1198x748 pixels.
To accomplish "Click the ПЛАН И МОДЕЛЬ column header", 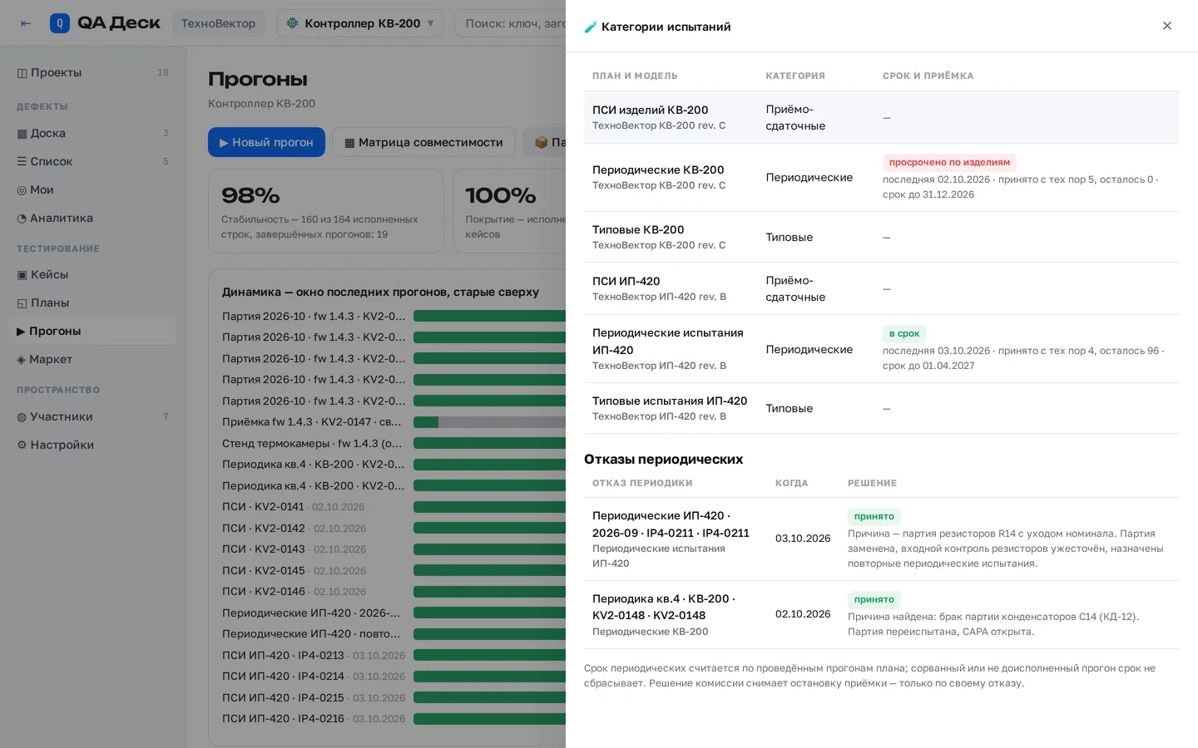I will coord(635,76).
